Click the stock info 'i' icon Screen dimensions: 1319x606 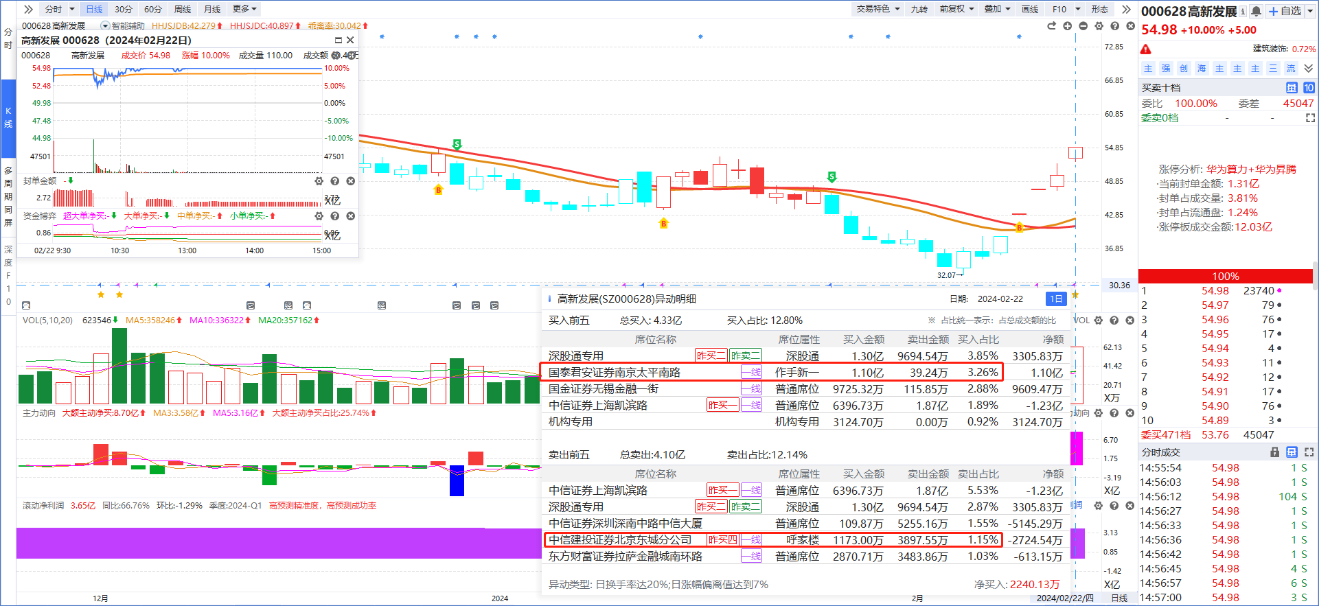point(1243,11)
